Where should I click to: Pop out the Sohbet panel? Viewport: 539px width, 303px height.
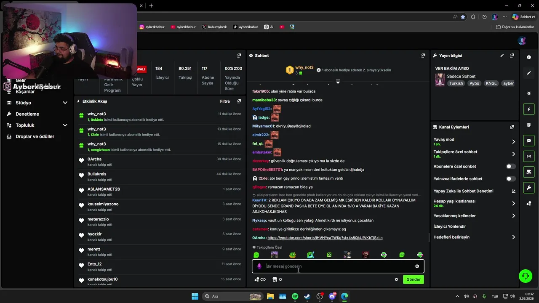point(423,56)
